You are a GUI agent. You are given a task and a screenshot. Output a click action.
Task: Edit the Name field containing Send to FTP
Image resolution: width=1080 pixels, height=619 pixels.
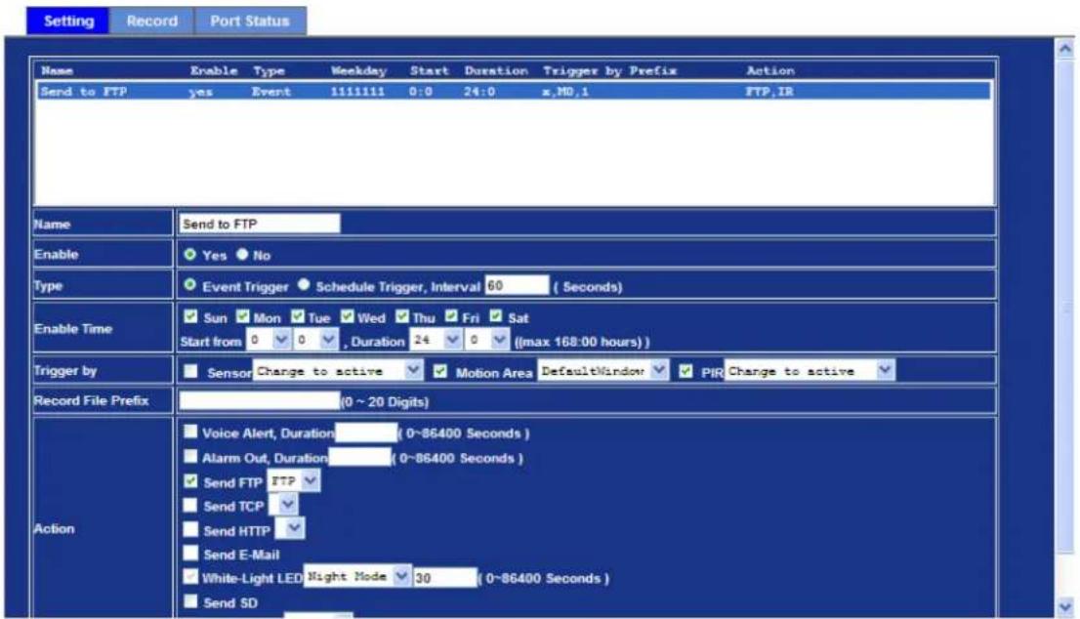260,224
